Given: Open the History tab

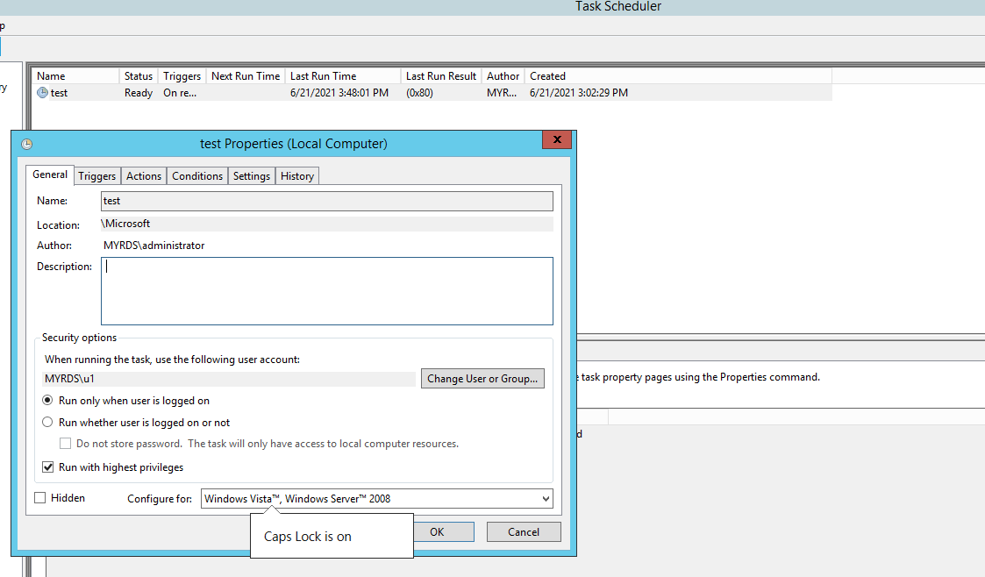Looking at the screenshot, I should (296, 175).
